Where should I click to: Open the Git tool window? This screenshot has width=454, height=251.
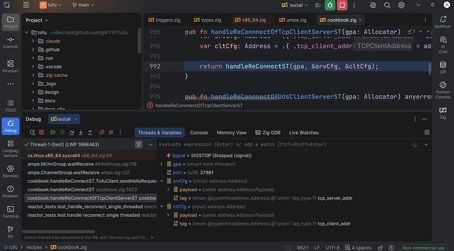click(x=11, y=232)
